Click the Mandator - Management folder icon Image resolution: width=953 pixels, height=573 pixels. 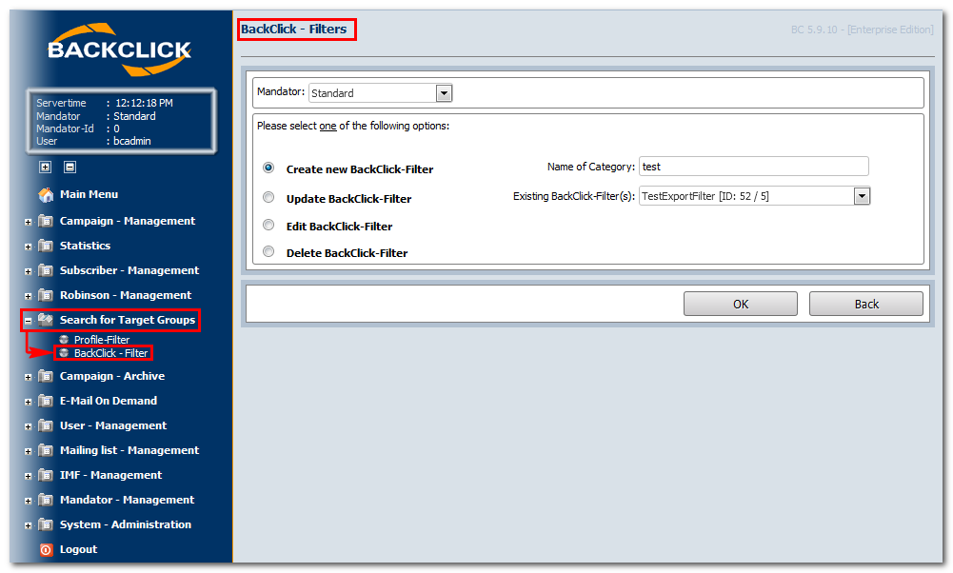pos(46,500)
